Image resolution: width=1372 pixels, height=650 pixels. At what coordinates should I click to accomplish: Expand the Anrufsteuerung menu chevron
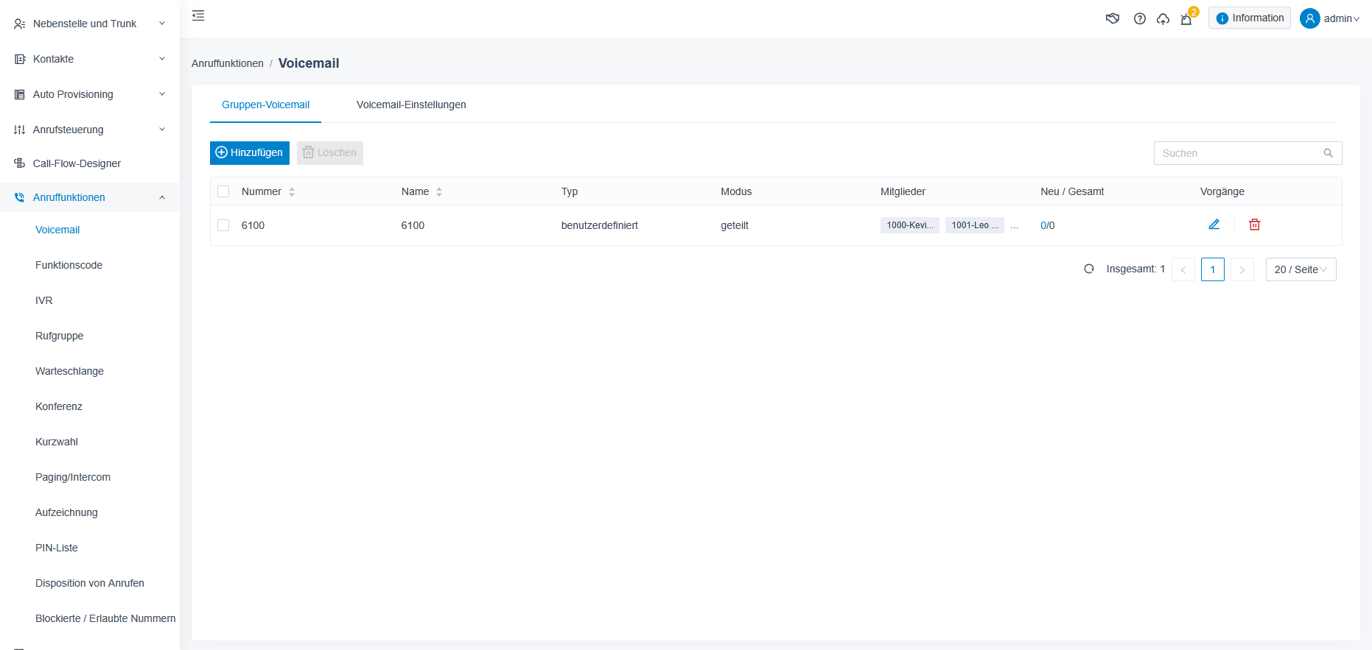click(162, 130)
